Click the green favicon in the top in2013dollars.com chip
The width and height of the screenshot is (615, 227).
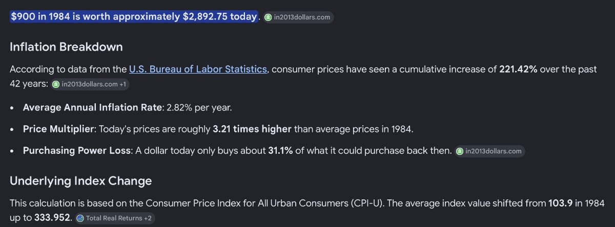269,17
